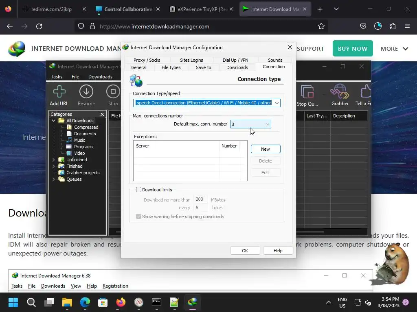417x312 pixels.
Task: Switch to the Save to tab
Action: pyautogui.click(x=204, y=67)
